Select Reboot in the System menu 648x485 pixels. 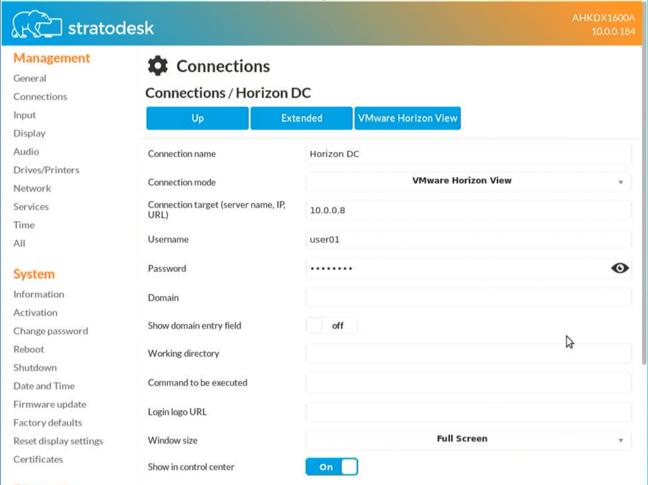click(x=28, y=350)
